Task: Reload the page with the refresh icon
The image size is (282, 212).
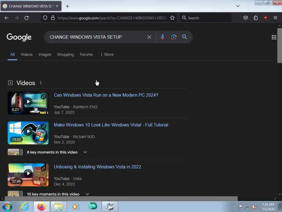Action: click(26, 18)
